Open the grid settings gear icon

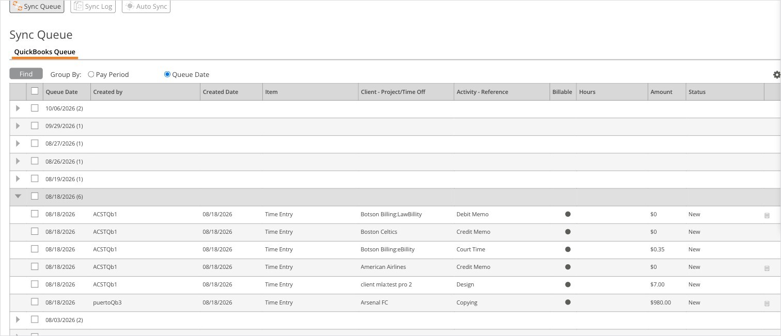coord(776,75)
